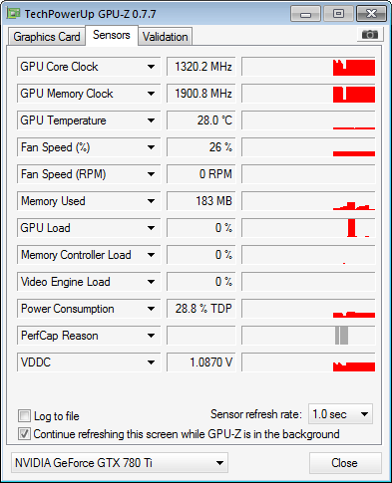This screenshot has width=392, height=483.
Task: Click the GPU-Z app icon in title bar
Action: 13,13
